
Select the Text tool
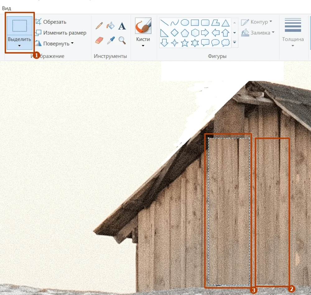(122, 26)
